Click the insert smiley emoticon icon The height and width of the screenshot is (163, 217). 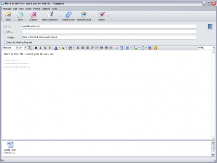[156, 48]
